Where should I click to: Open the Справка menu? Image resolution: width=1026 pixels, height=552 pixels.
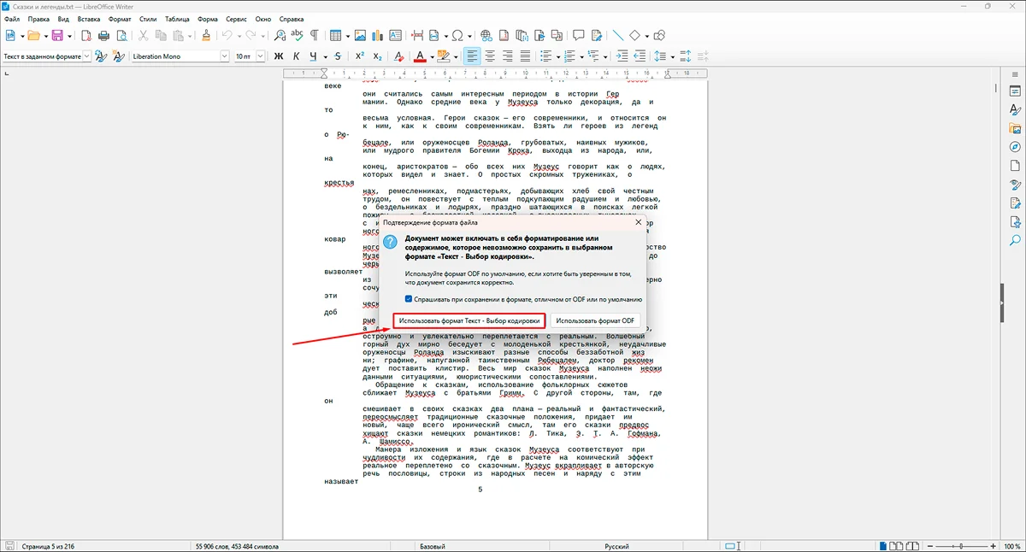click(292, 18)
